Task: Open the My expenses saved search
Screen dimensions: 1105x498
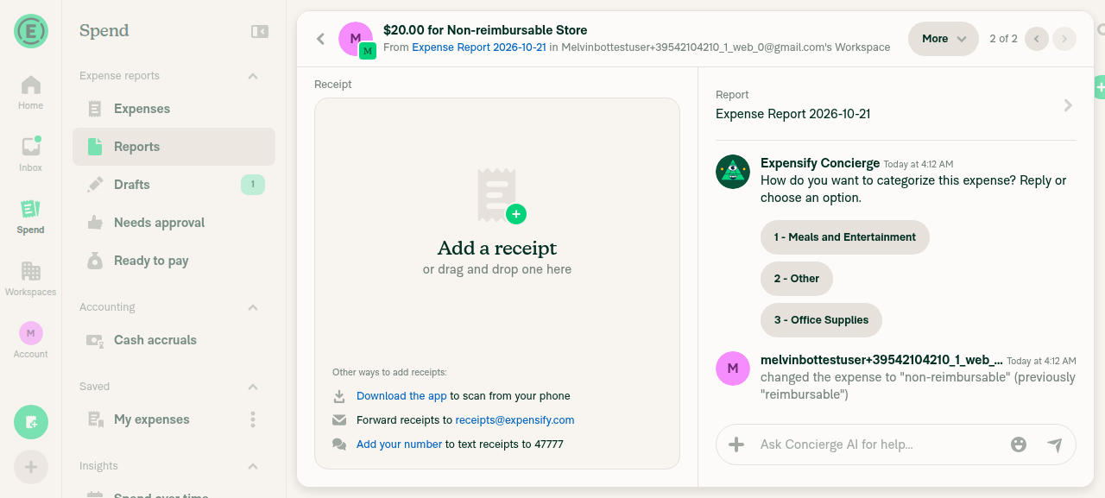Action: coord(174,419)
